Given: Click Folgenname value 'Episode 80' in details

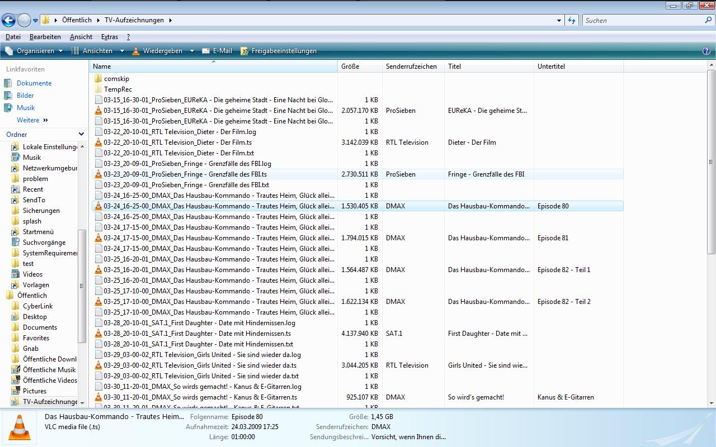Looking at the screenshot, I should click(x=247, y=417).
